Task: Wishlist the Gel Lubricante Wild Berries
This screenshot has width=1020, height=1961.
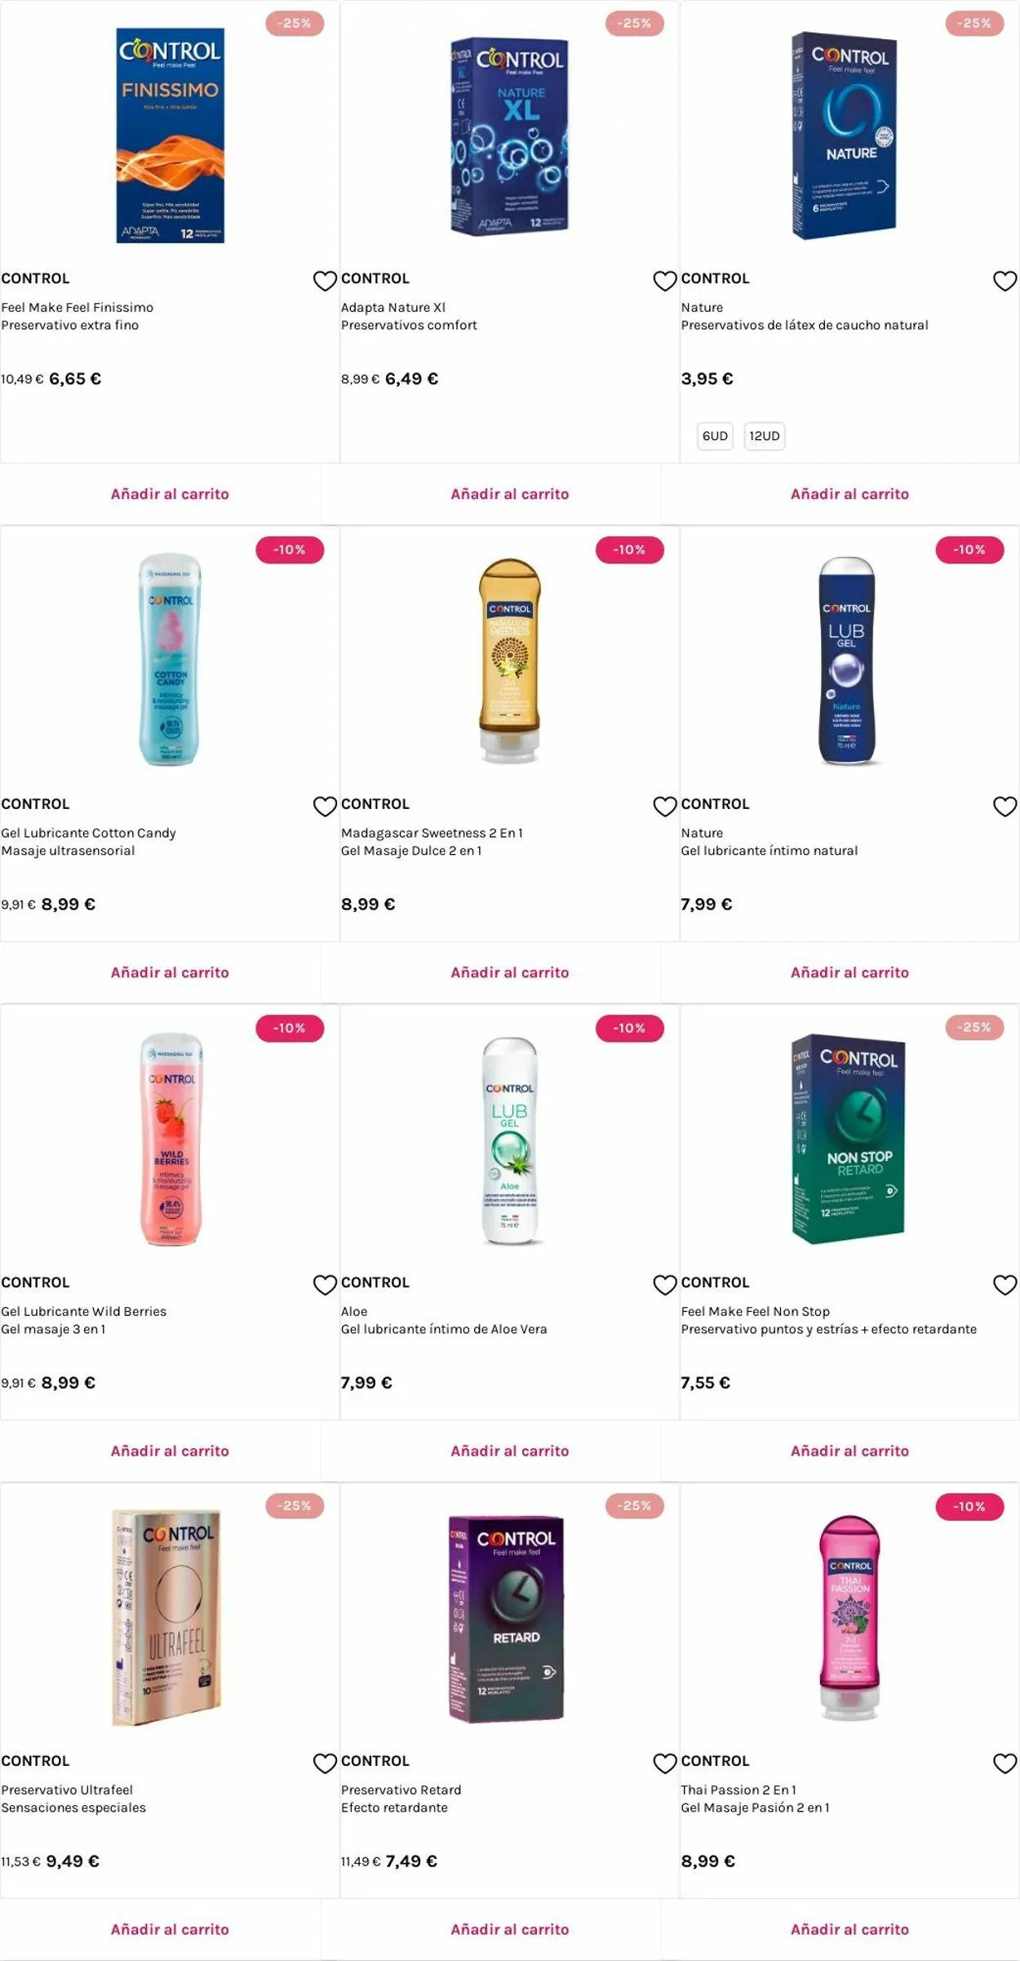Action: pos(325,1285)
